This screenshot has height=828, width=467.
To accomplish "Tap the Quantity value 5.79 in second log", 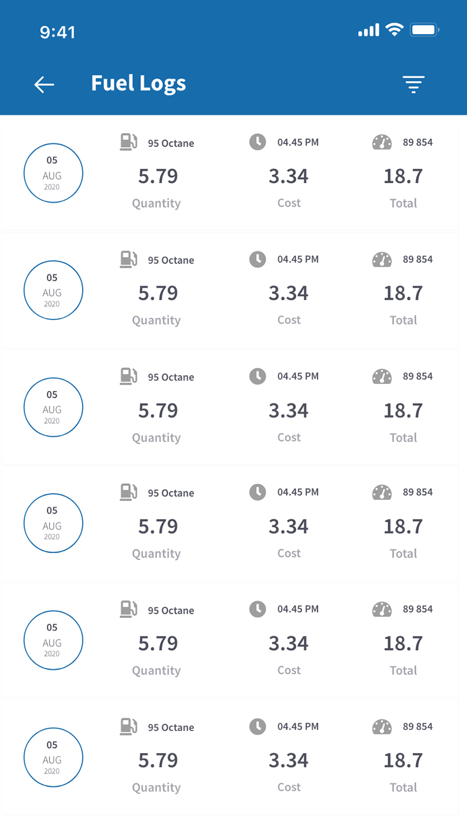I will click(158, 293).
